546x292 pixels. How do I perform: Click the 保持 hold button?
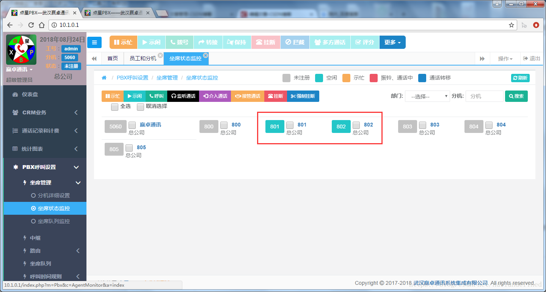coord(237,42)
